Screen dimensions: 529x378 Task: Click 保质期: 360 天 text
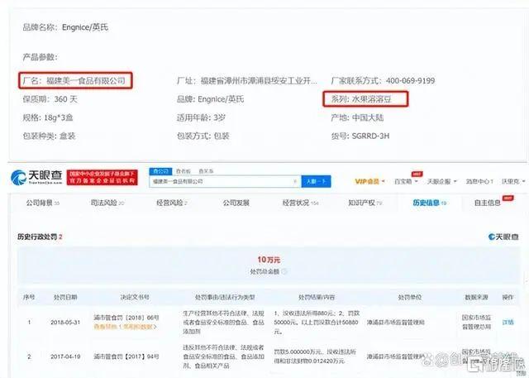(x=50, y=99)
